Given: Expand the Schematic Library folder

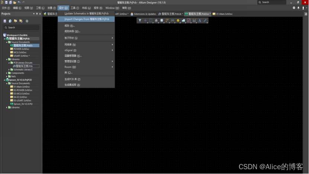Looking at the screenshot, I should point(9,70).
